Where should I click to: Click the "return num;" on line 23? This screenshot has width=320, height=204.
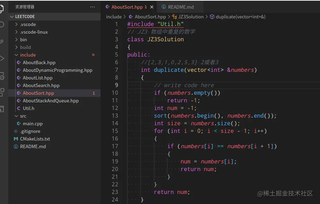(172, 192)
